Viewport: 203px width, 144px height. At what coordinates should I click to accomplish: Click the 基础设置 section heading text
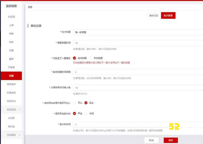pos(36,26)
